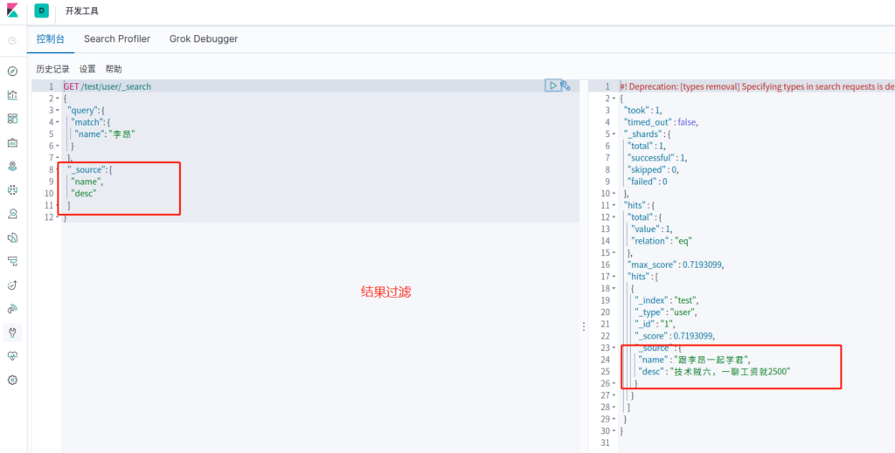The height and width of the screenshot is (453, 895).
Task: Open 设置 (Settings) link
Action: pos(87,69)
